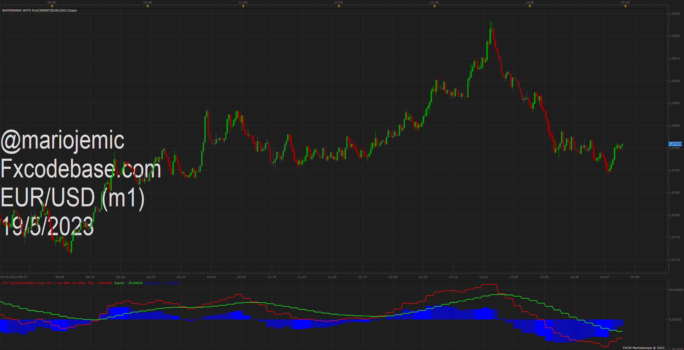Click the 19.05.2023 08:27 date label
Image resolution: width=684 pixels, height=350 pixels.
click(x=14, y=277)
